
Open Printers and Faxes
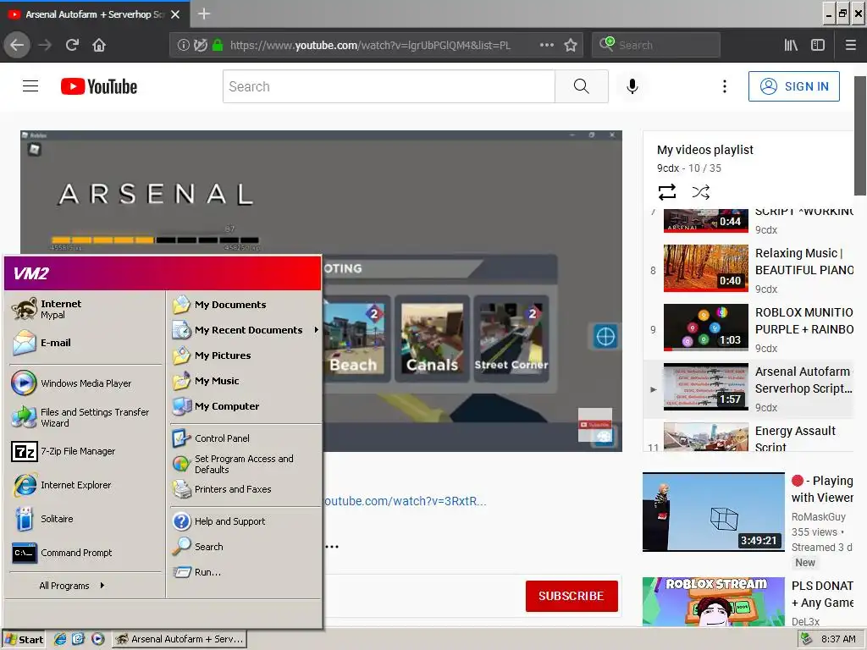click(246, 489)
